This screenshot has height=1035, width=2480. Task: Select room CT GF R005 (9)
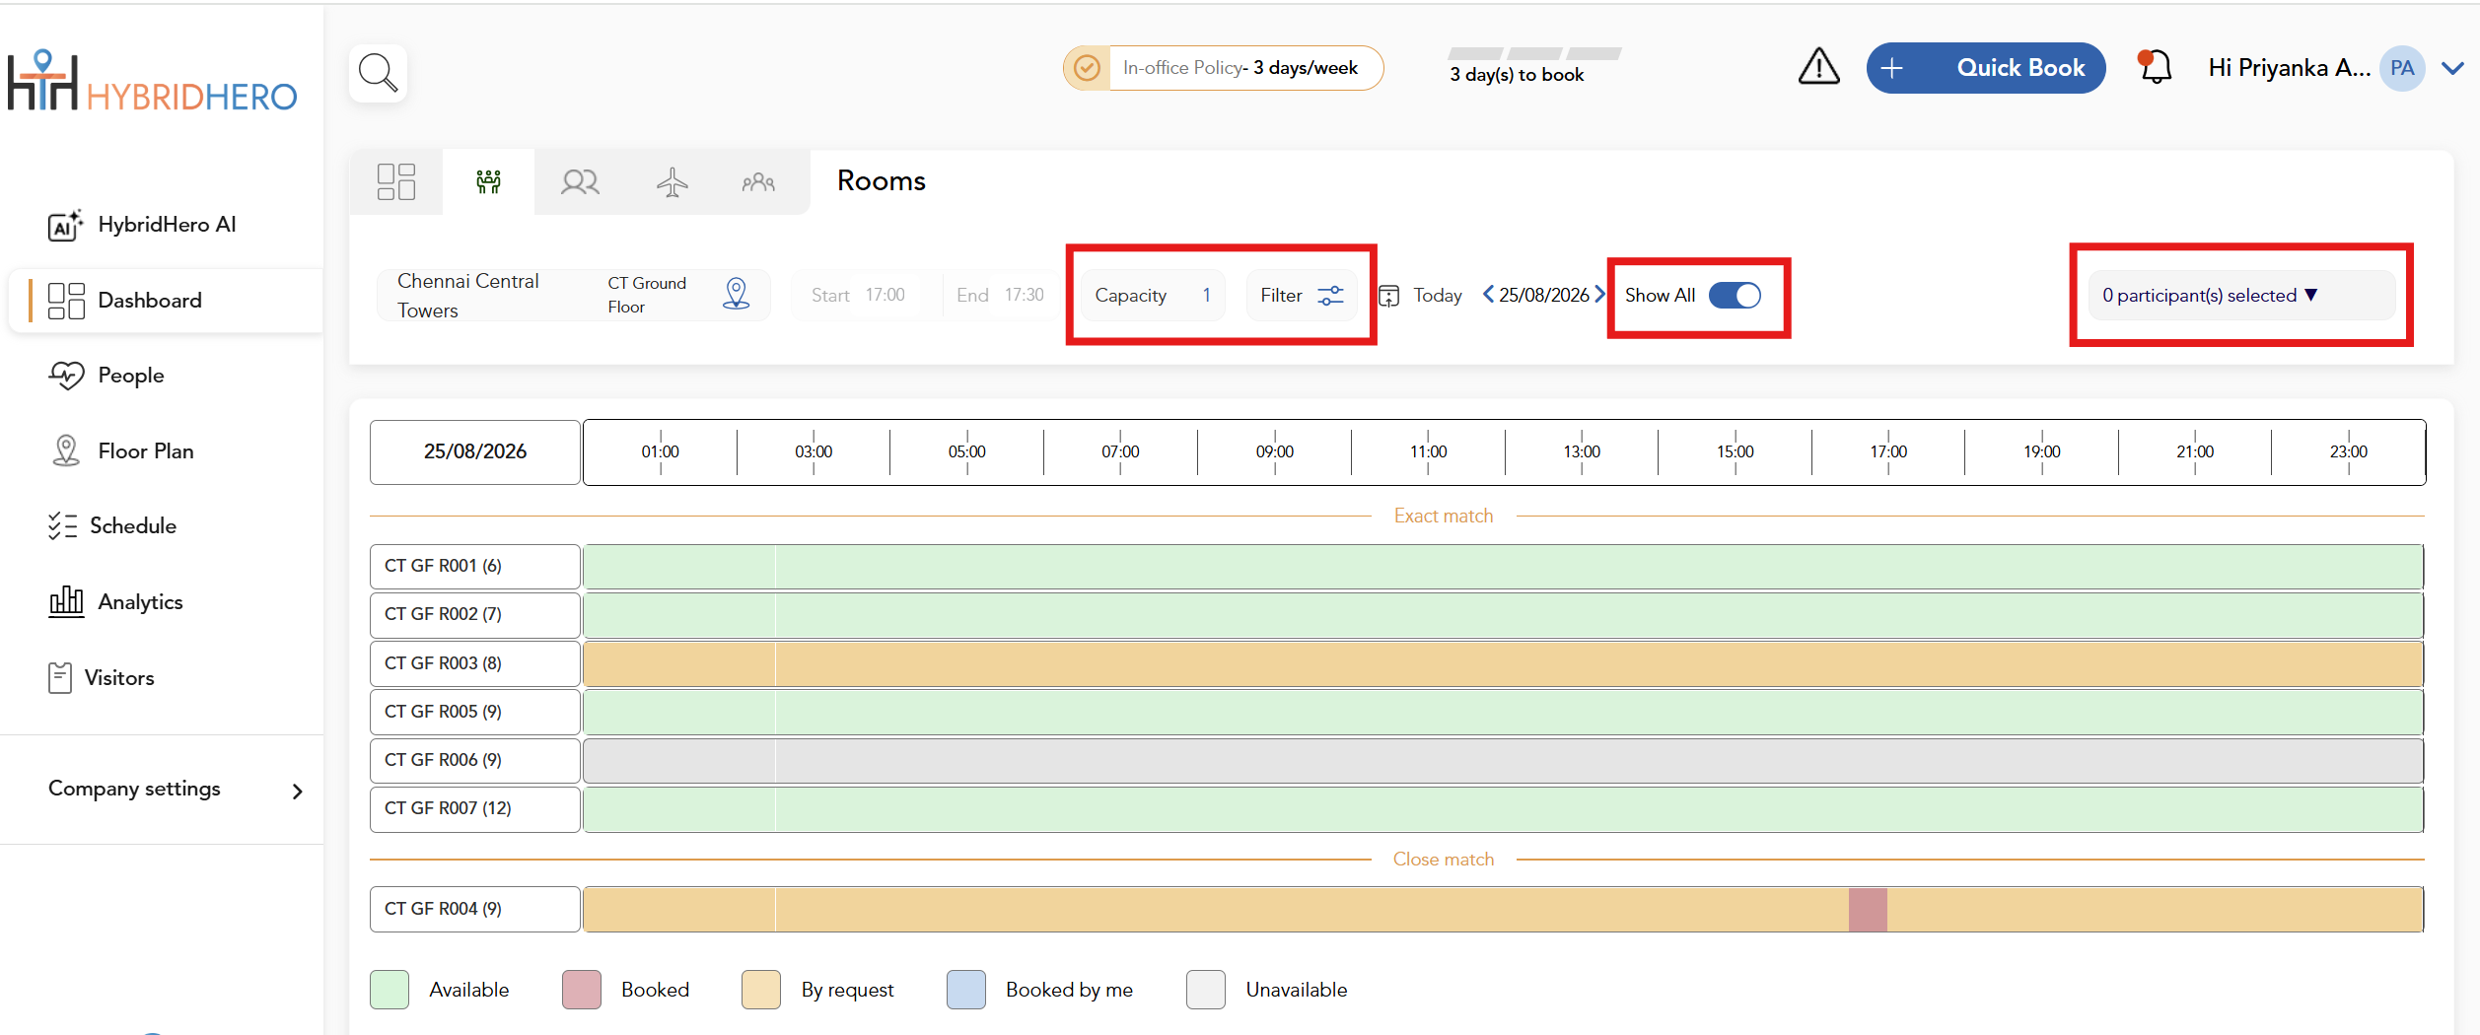475,712
